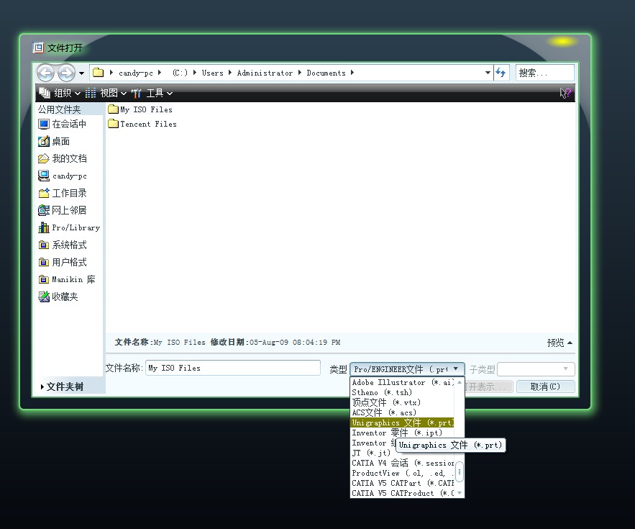Screen dimensions: 635x529
Task: Open 工作目录 in sidebar
Action: point(63,194)
